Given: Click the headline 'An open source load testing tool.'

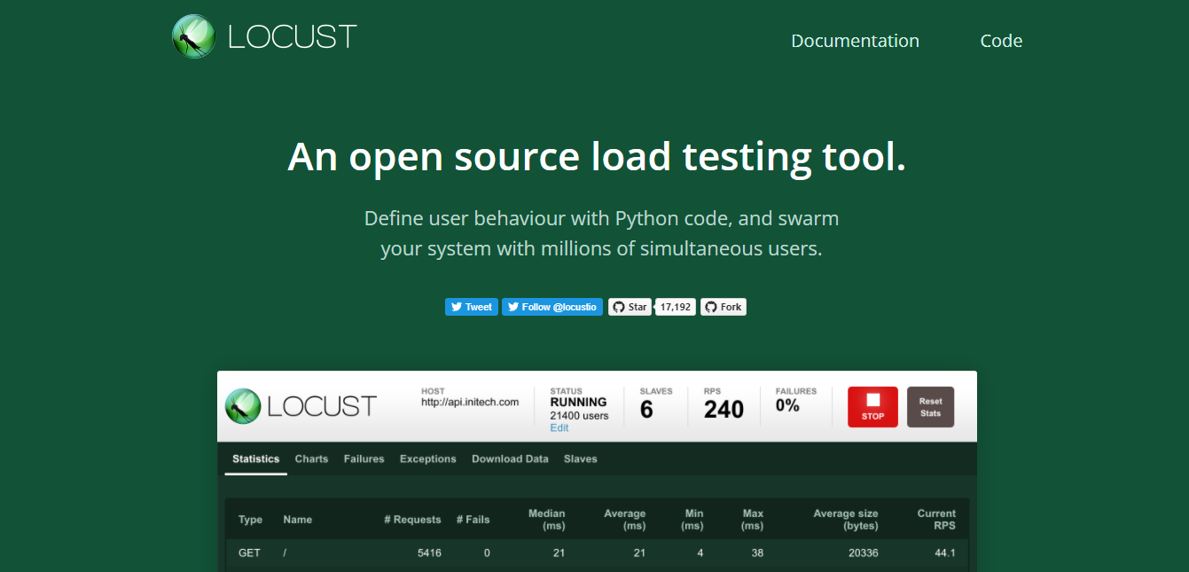Looking at the screenshot, I should click(597, 157).
